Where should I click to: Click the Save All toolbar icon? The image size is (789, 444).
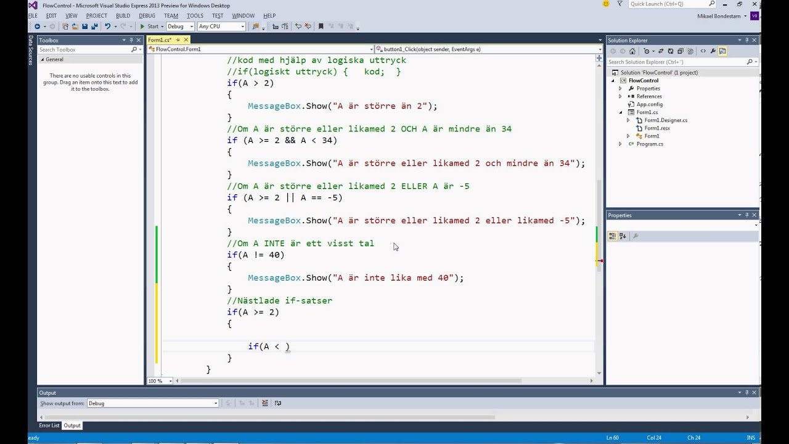click(96, 27)
